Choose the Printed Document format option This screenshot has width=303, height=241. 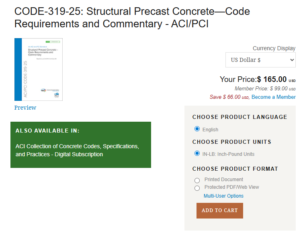click(197, 180)
